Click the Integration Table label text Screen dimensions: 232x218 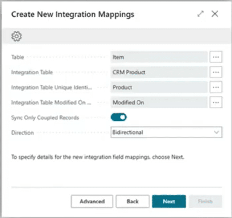pos(32,73)
